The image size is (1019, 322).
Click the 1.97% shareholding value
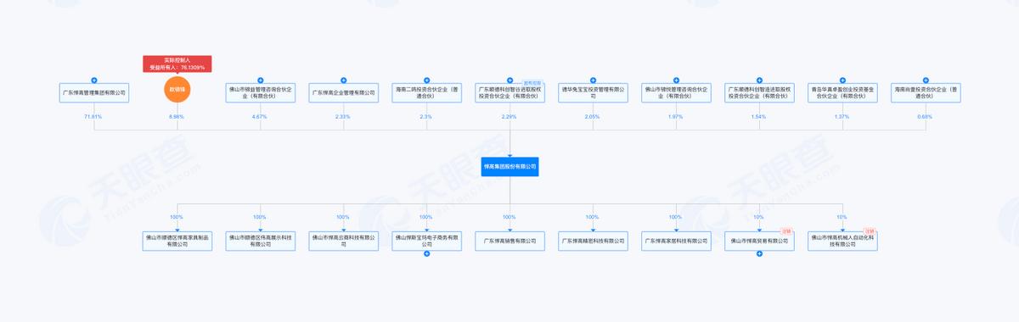[x=676, y=116]
